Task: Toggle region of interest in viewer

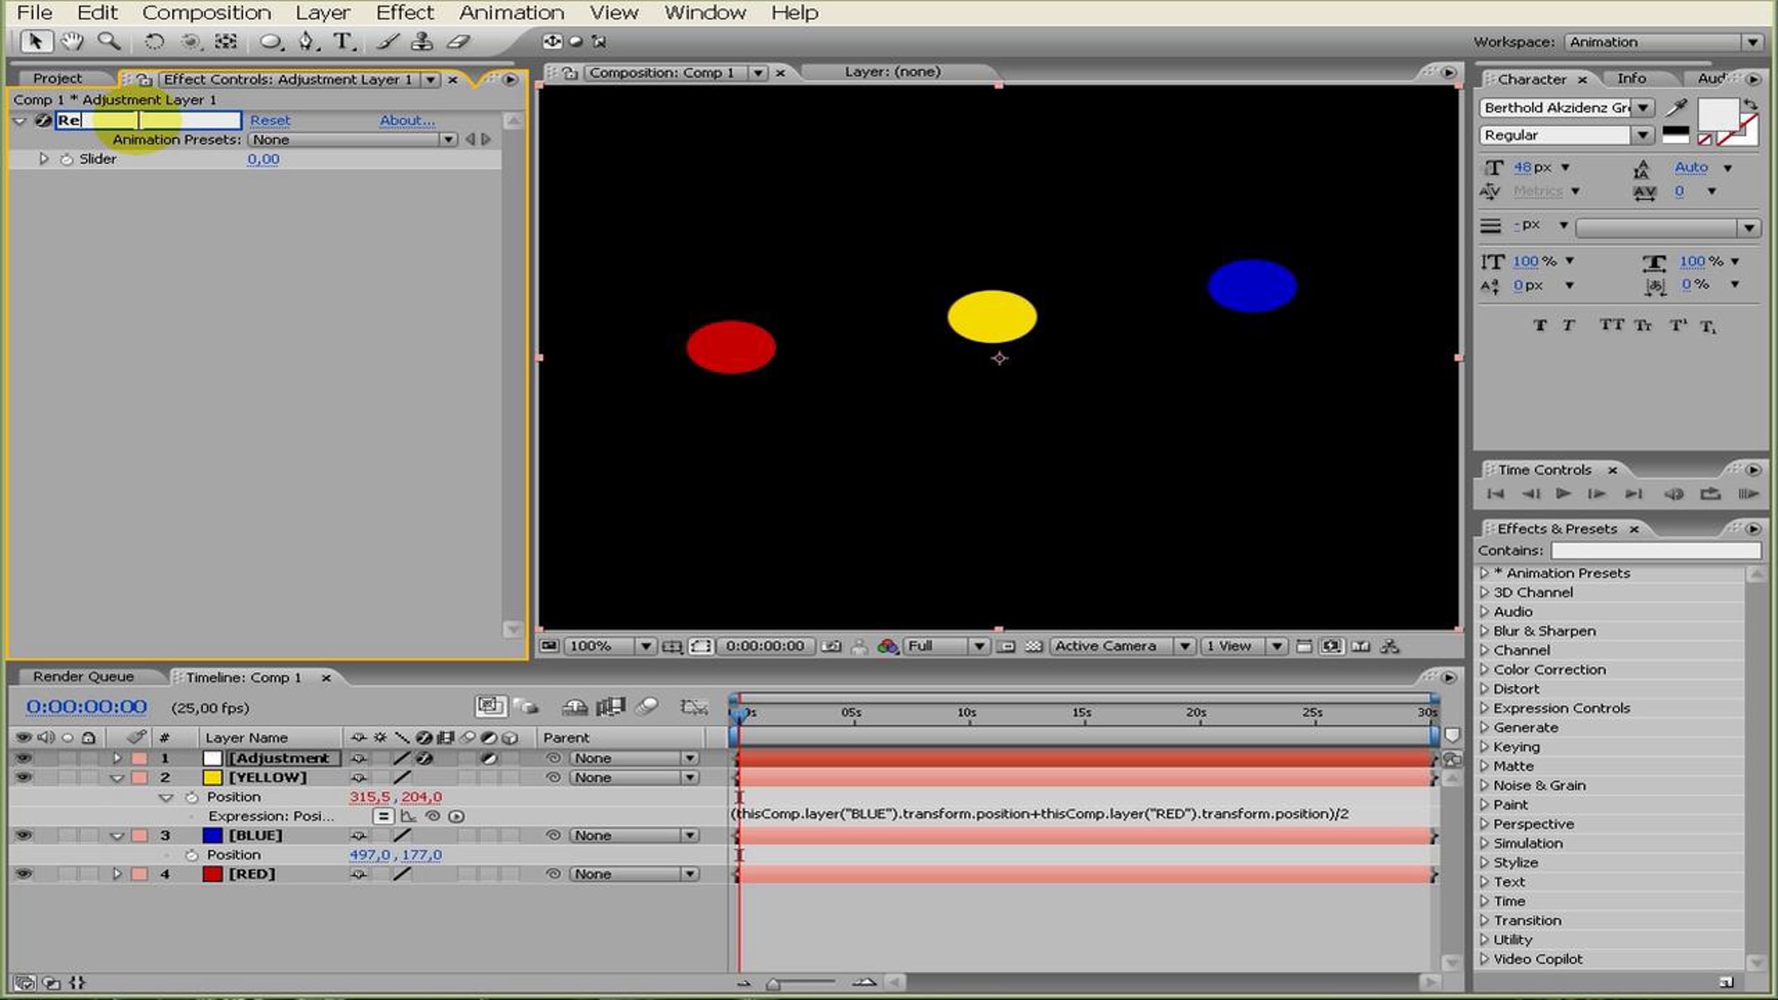Action: pyautogui.click(x=1005, y=647)
